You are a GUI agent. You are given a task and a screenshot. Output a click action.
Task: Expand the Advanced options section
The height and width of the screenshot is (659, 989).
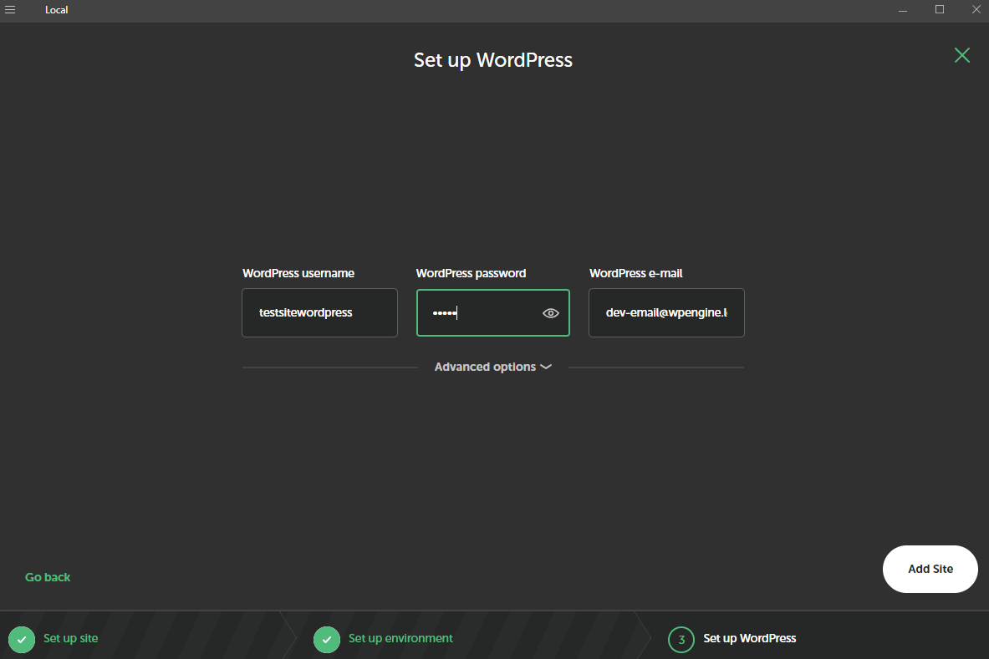point(485,367)
